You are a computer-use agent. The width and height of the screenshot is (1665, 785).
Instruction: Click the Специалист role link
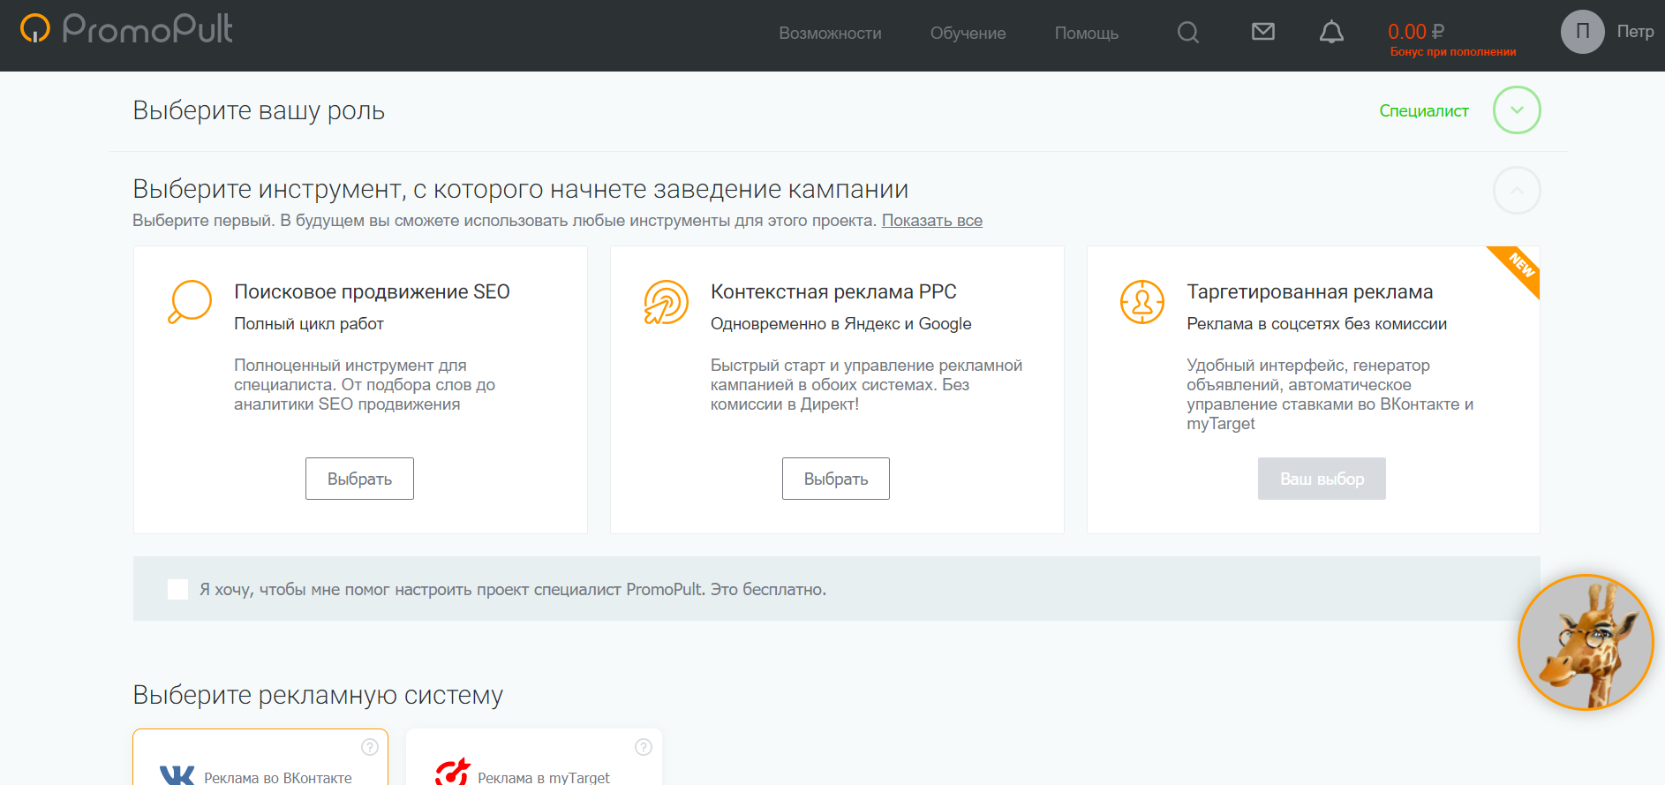click(x=1424, y=110)
